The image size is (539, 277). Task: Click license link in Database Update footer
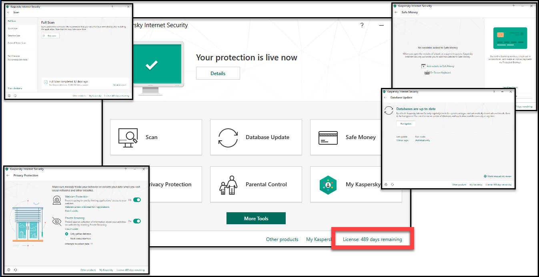(498, 185)
